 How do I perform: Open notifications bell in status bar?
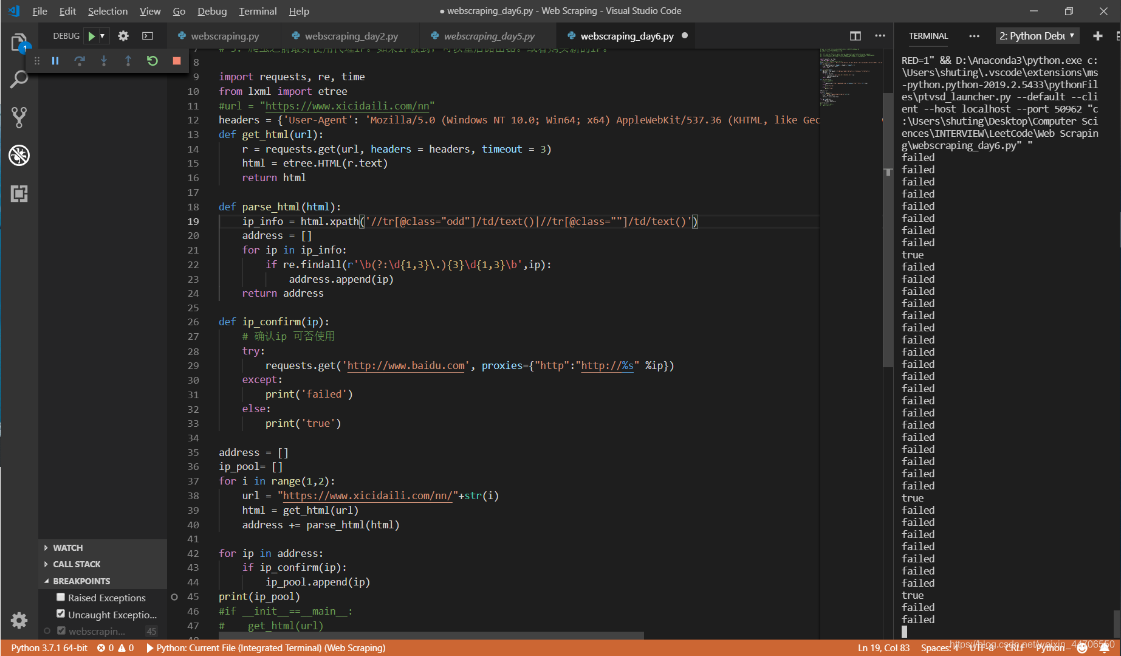(x=1105, y=648)
